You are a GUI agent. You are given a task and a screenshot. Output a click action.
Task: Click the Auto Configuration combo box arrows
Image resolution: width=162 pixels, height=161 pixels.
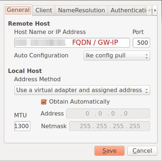146,56
